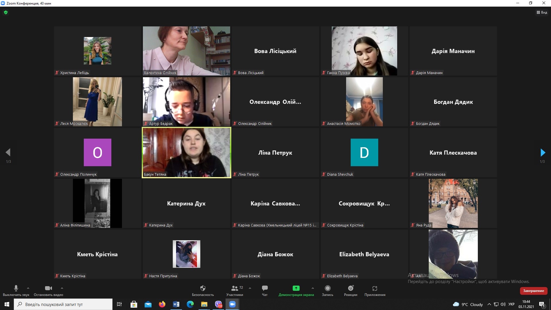Click the Windows taskbar search box
This screenshot has width=551, height=310.
[x=63, y=304]
